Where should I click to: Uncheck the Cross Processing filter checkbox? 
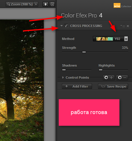(66, 26)
